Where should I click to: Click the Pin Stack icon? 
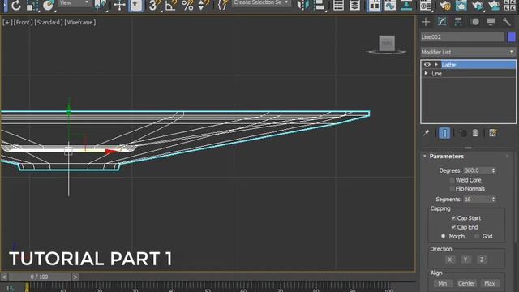(x=427, y=133)
